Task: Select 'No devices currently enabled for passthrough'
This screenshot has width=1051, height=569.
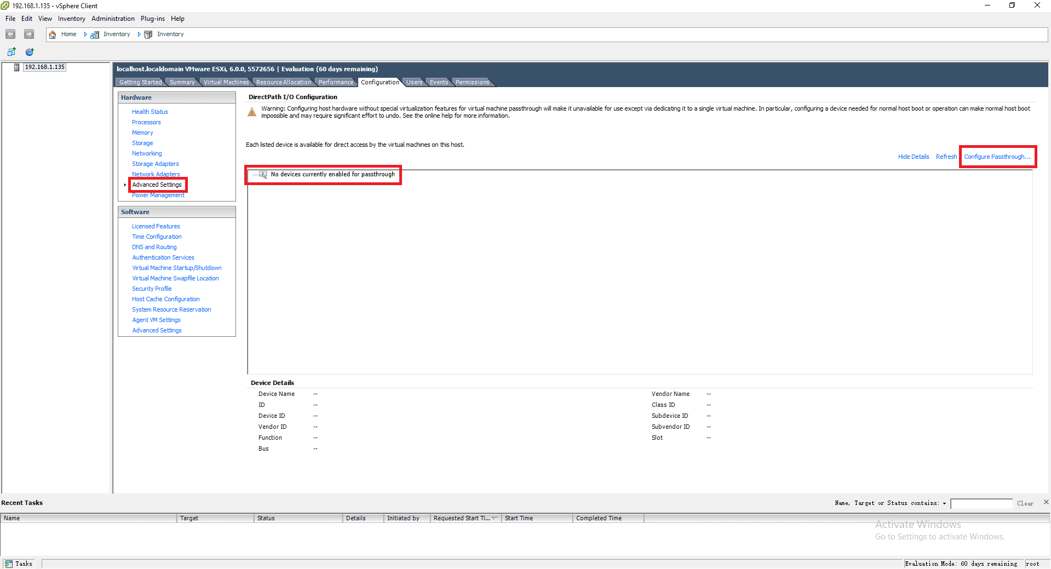Action: coord(332,174)
